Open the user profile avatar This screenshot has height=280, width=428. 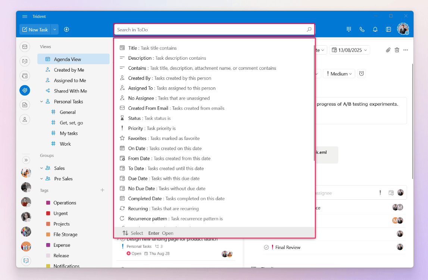(x=403, y=29)
